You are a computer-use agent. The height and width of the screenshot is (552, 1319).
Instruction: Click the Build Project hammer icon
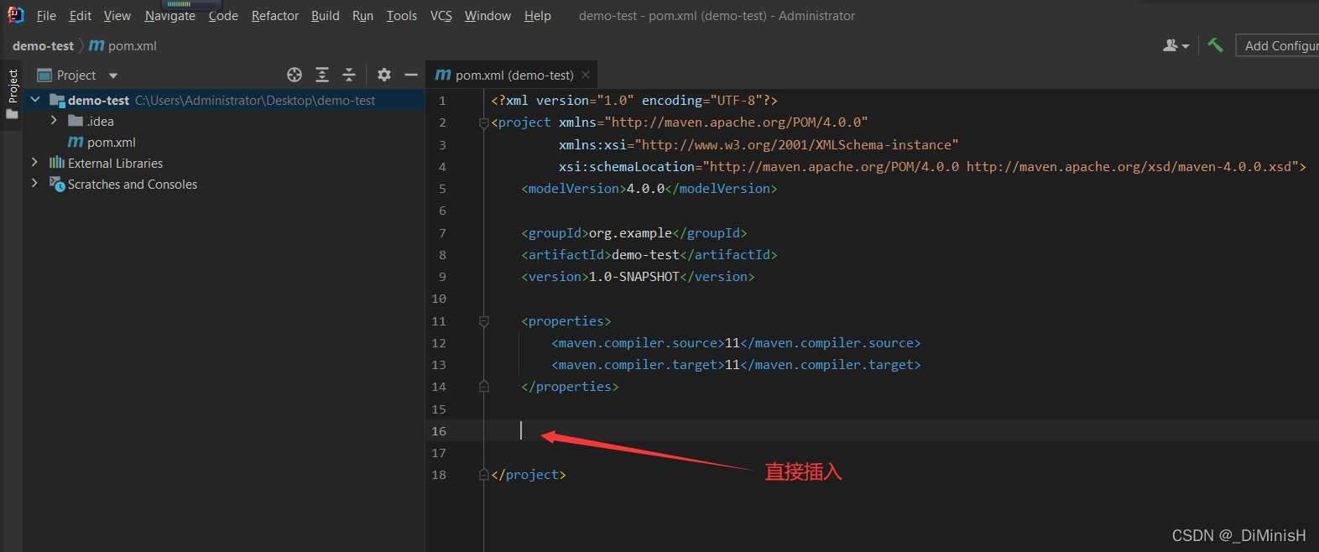coord(1215,45)
